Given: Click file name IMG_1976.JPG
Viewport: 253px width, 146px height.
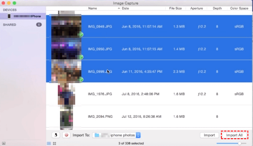Looking at the screenshot, I should (100, 94).
